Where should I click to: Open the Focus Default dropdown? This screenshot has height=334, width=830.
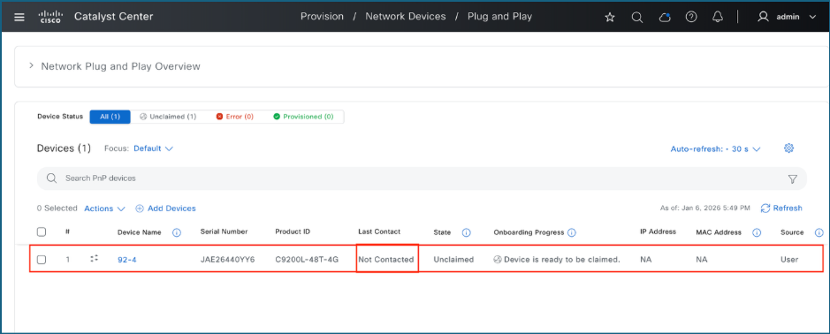[x=153, y=148]
